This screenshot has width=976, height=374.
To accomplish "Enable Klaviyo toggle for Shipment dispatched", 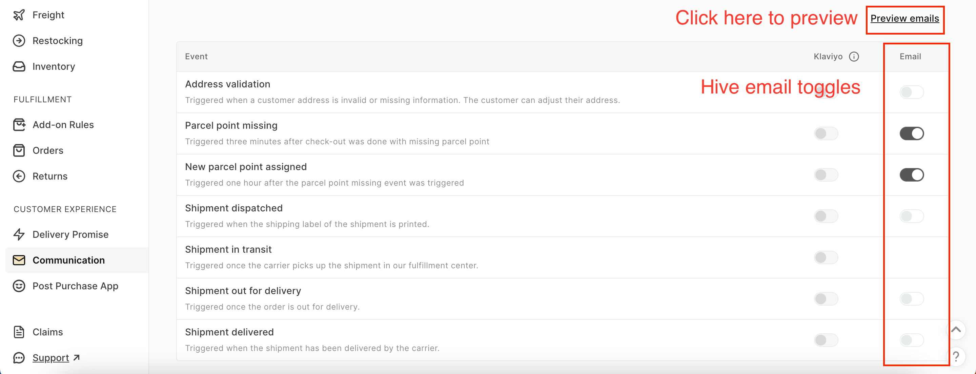I will tap(826, 216).
